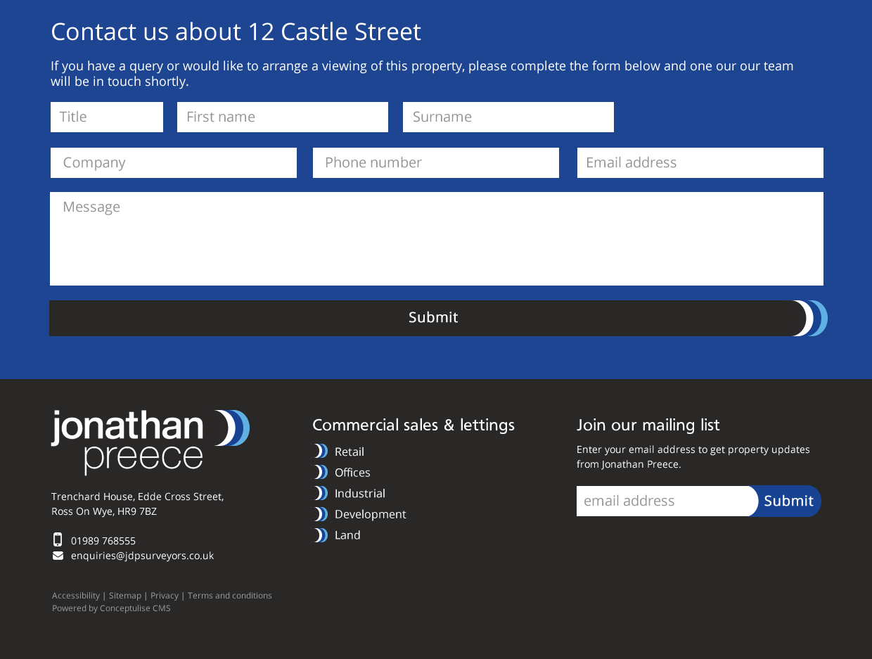Viewport: 872px width, 659px height.
Task: Focus the Title input field
Action: coord(107,117)
